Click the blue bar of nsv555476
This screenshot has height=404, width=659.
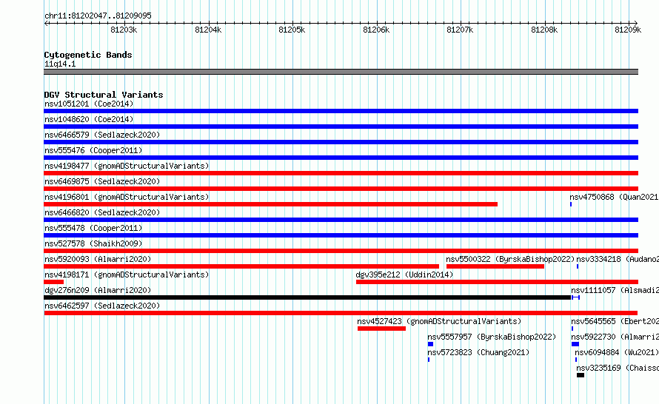(341, 158)
